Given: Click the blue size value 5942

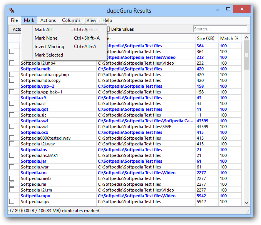Looking at the screenshot, I should coord(201,196).
